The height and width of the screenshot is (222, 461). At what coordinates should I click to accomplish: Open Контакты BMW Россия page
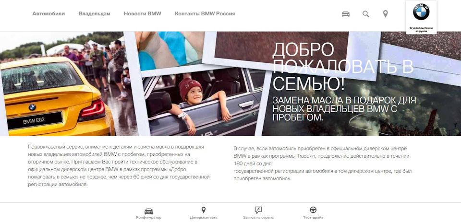click(205, 14)
